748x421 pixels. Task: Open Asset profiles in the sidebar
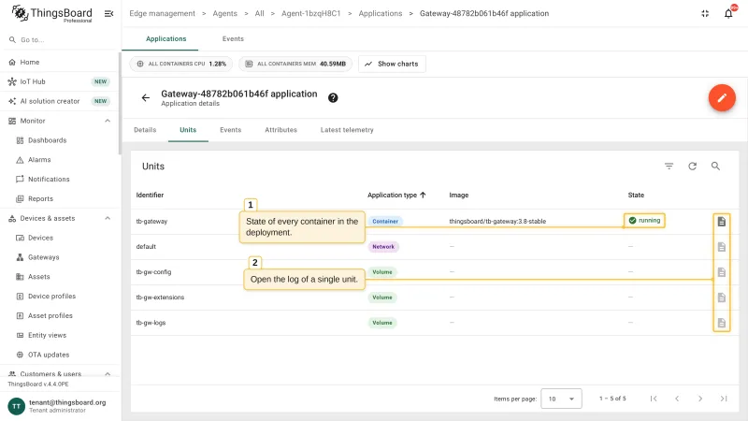[59, 316]
